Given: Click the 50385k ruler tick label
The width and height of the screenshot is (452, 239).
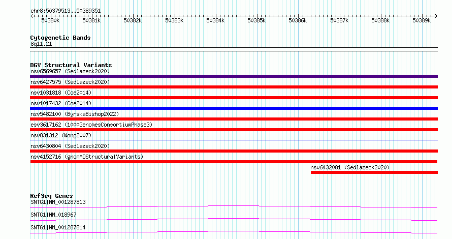Looking at the screenshot, I should (256, 20).
